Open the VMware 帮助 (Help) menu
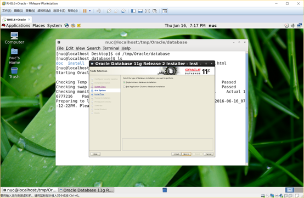Screen dimensions: 304x198 [x=72, y=10]
